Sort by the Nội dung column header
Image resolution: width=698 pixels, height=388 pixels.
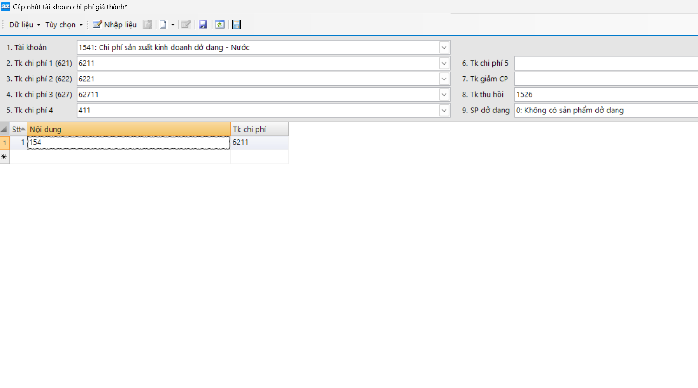[128, 129]
